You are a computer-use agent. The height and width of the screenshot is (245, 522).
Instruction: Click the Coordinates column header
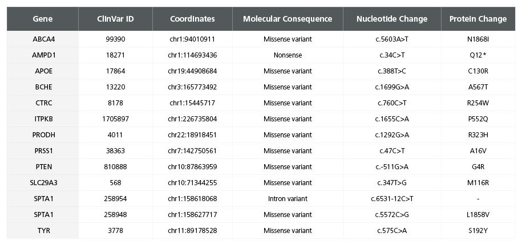[192, 19]
